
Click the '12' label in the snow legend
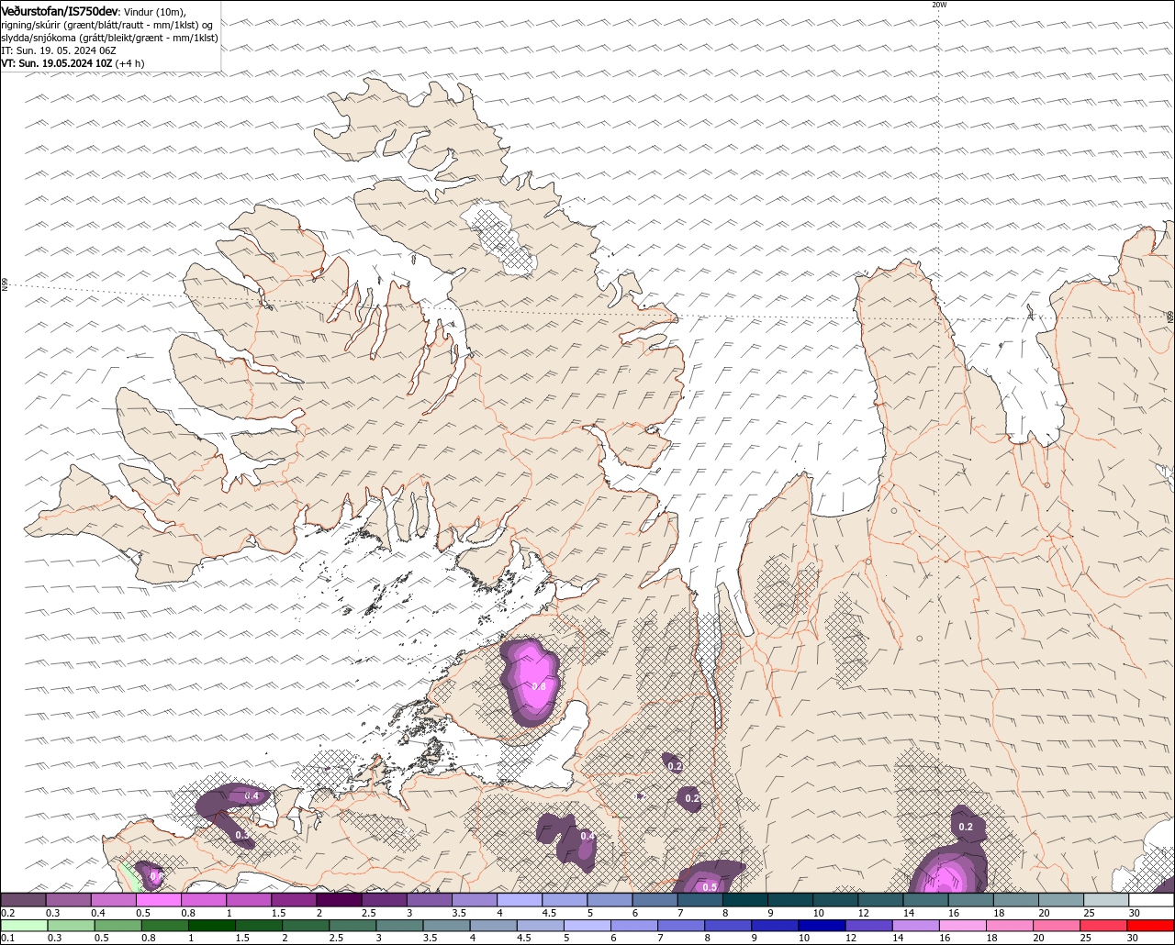863,913
